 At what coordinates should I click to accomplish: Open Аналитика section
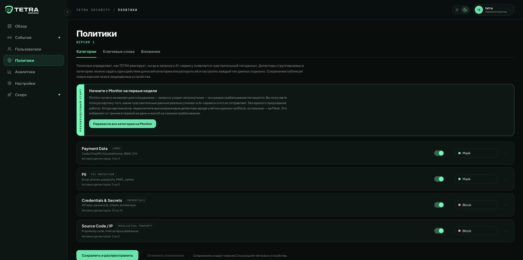pyautogui.click(x=34, y=72)
